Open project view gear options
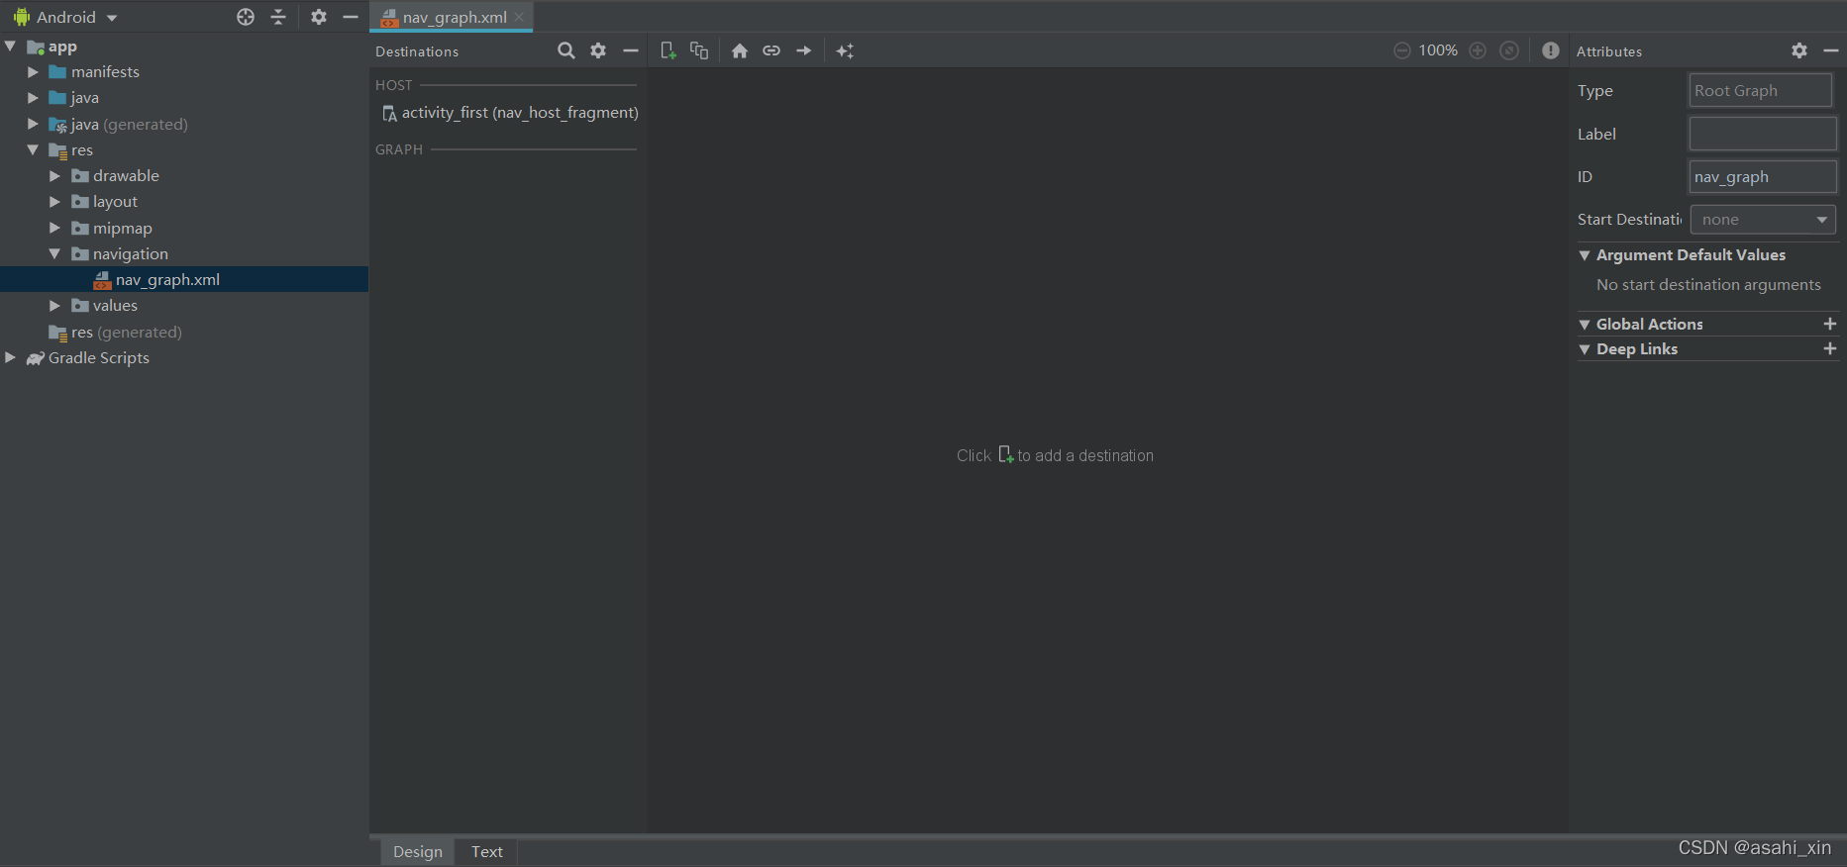1847x867 pixels. click(x=319, y=17)
